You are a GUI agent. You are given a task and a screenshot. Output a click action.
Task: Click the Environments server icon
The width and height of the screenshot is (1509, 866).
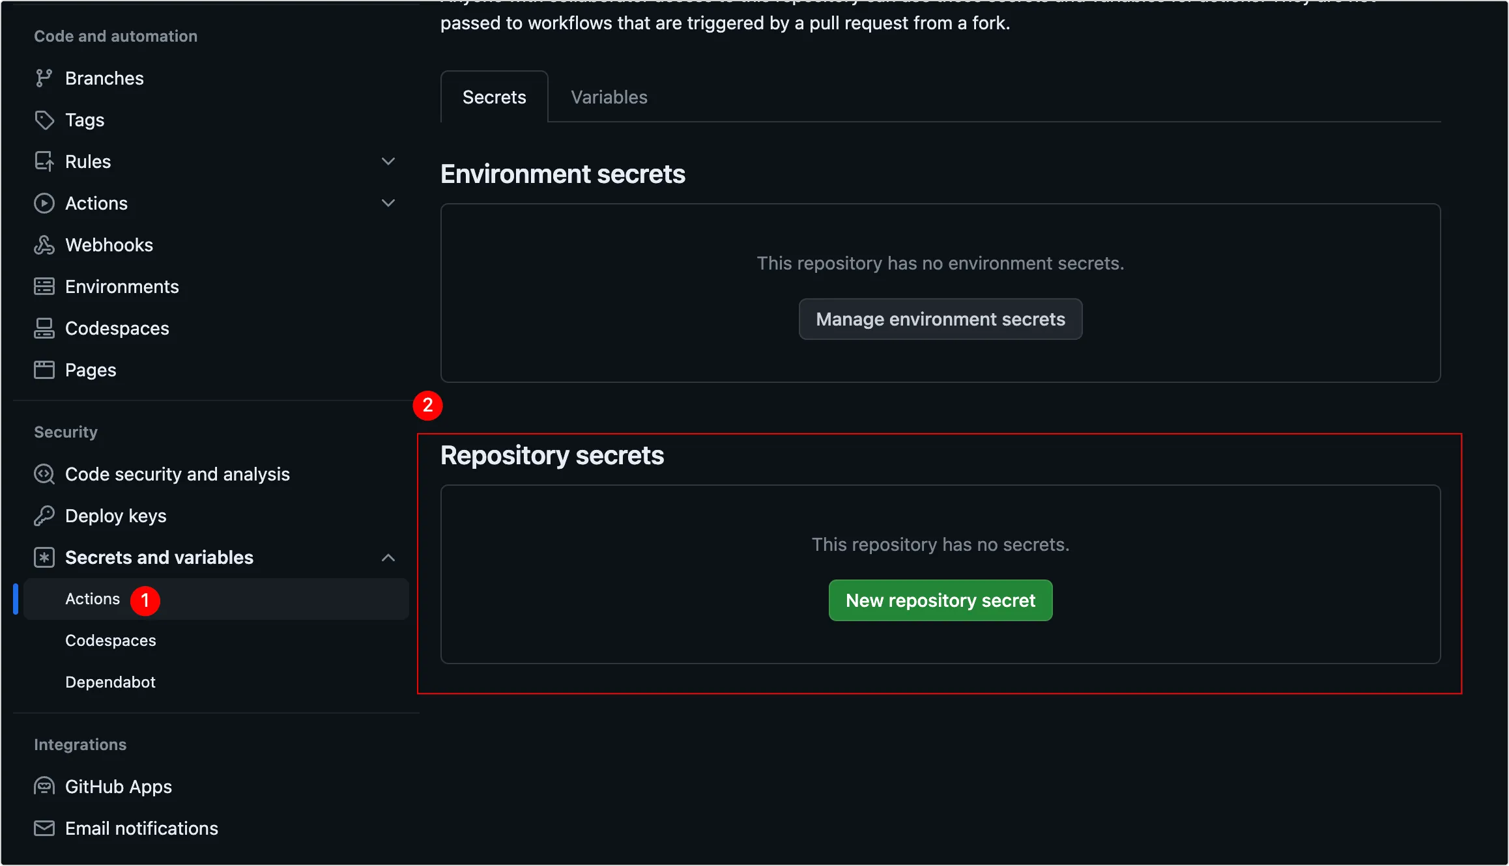(x=44, y=286)
